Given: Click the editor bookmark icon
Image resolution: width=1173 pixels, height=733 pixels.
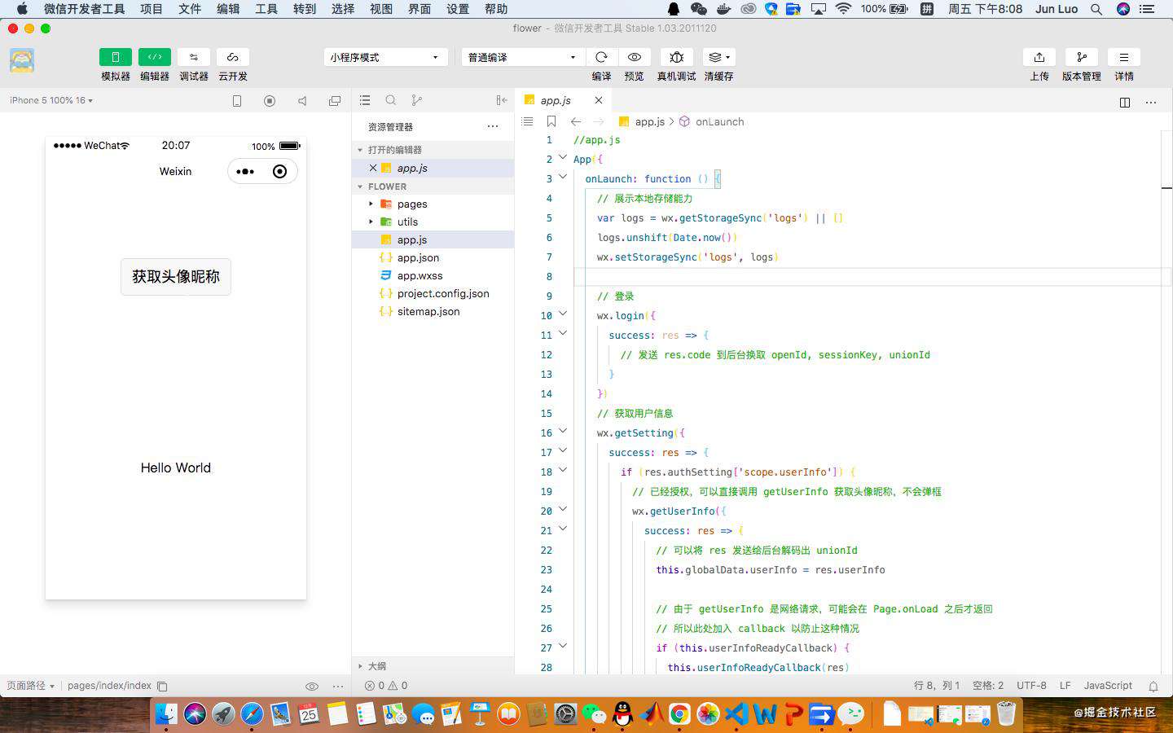Looking at the screenshot, I should tap(551, 121).
